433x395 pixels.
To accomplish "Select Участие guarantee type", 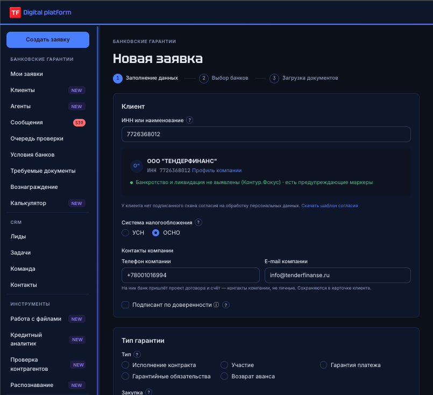I will point(224,365).
